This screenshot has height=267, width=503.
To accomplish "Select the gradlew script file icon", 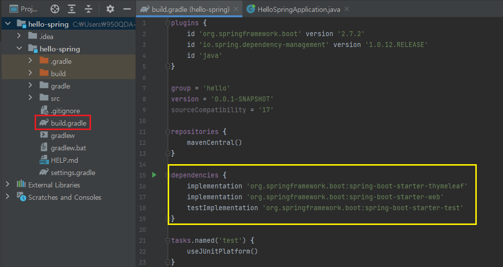I will [x=44, y=135].
